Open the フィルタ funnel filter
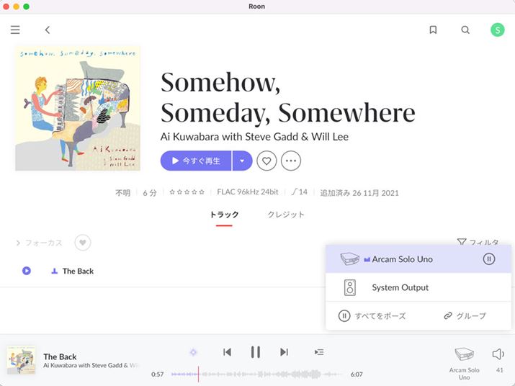This screenshot has width=515, height=386. coord(478,243)
